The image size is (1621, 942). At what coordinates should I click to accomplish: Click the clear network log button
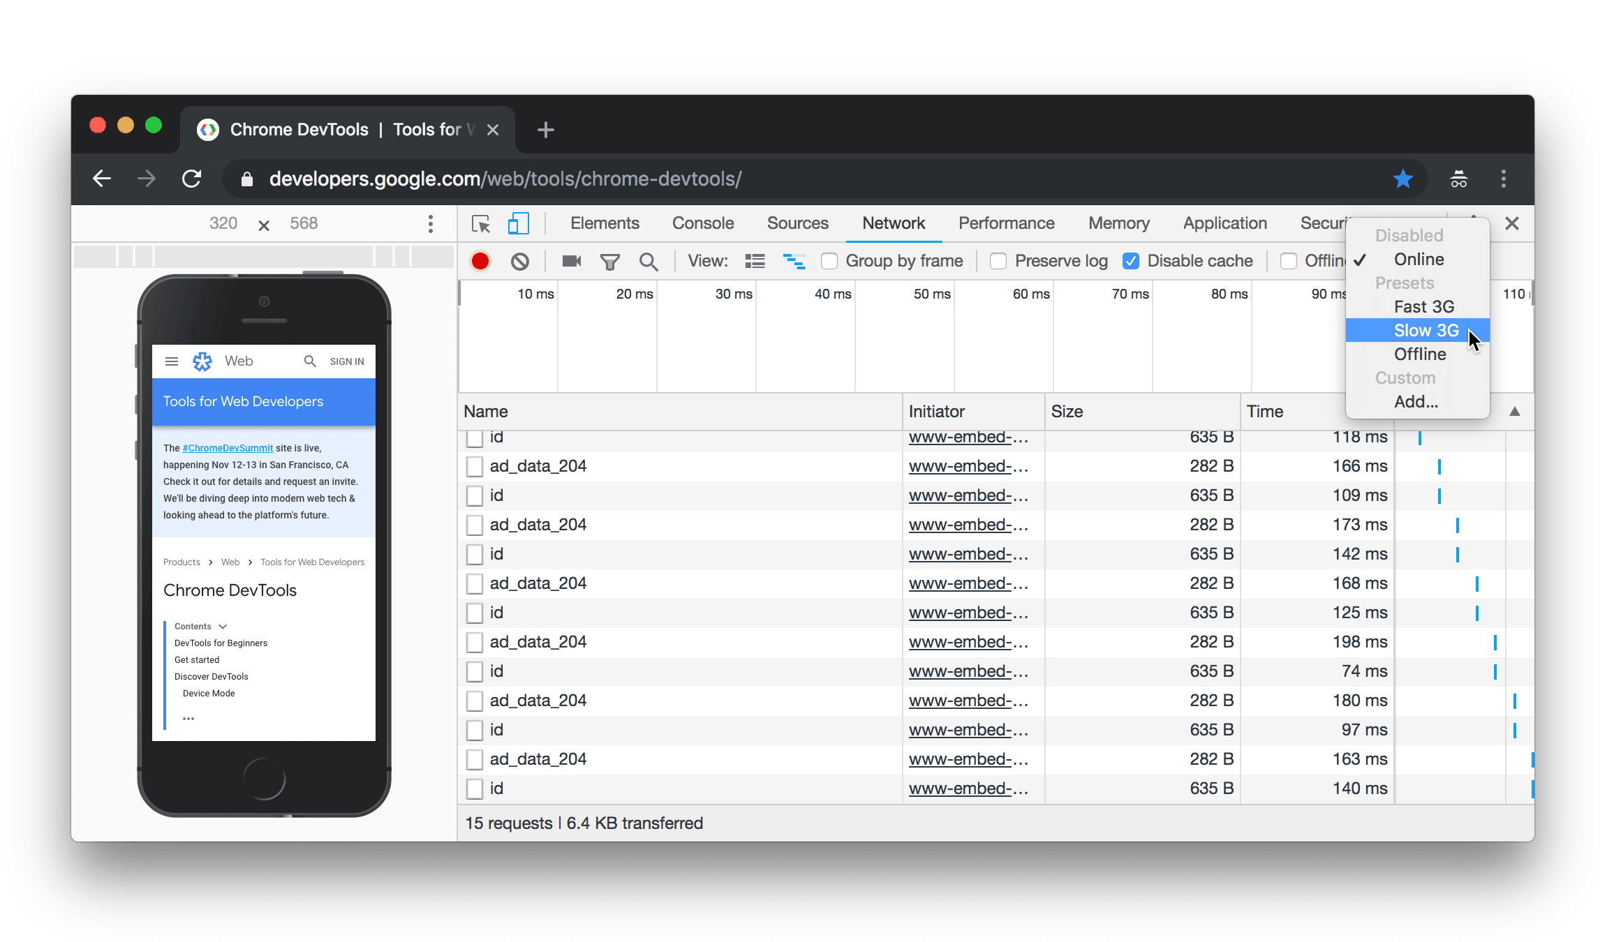pyautogui.click(x=519, y=260)
